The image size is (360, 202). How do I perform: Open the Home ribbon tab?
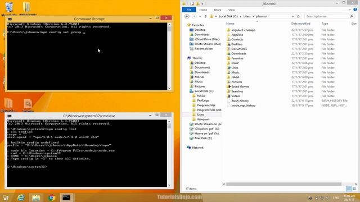tap(203, 10)
